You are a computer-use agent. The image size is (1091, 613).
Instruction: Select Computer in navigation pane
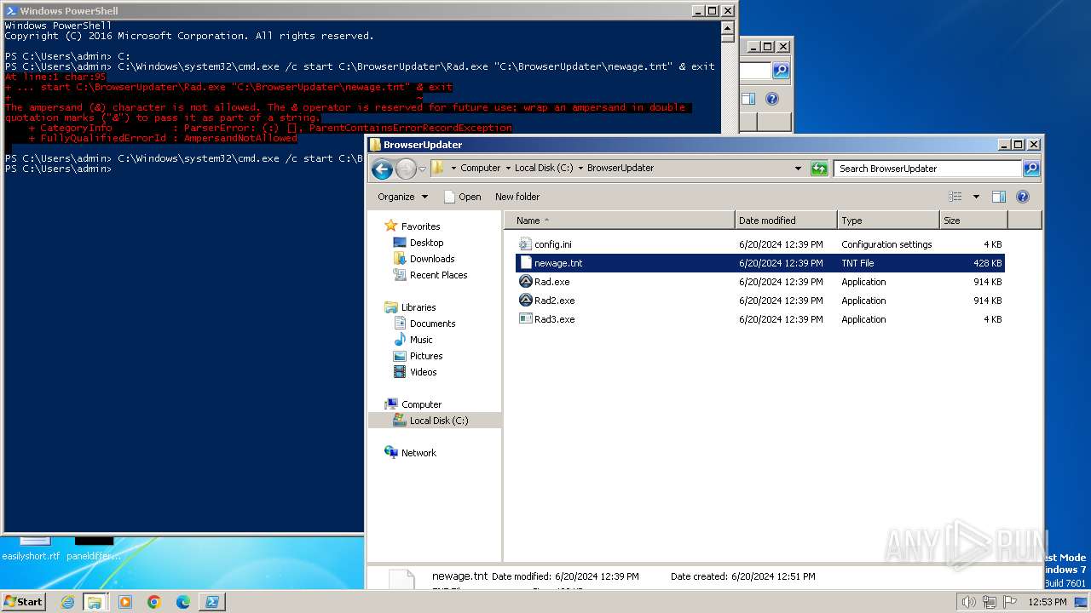[421, 404]
